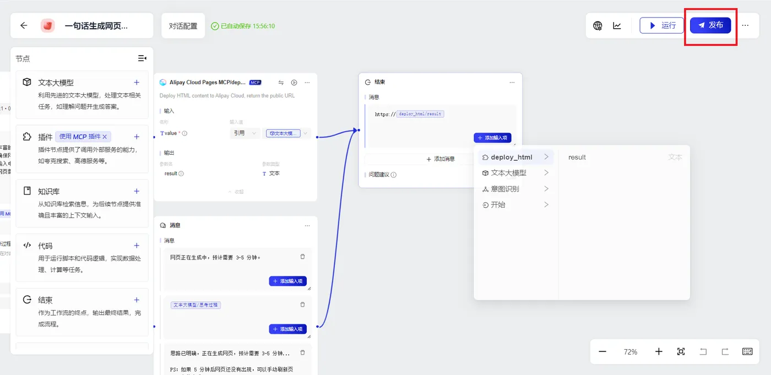Click the 72% zoom level value
This screenshot has height=375, width=771.
click(x=631, y=351)
